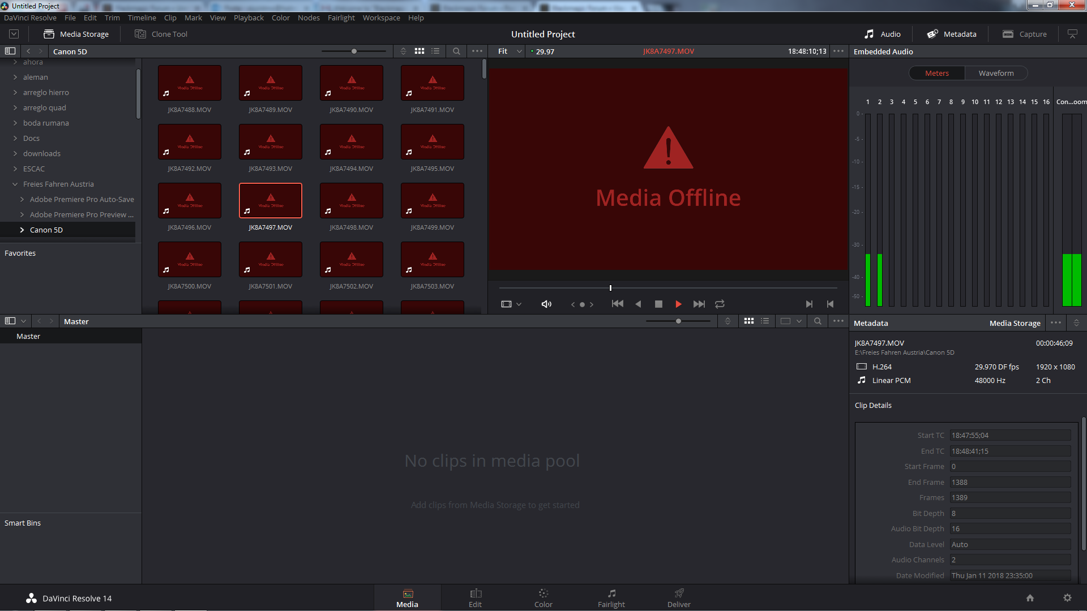The height and width of the screenshot is (611, 1087).
Task: Mute viewer audio speaker icon
Action: point(546,304)
